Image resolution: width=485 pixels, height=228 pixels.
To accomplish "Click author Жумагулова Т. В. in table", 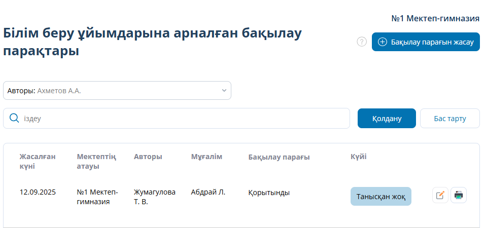I will [x=154, y=197].
